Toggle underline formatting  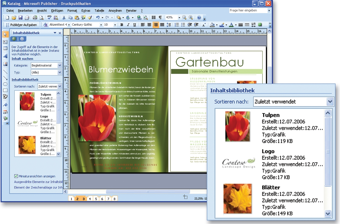point(135,25)
